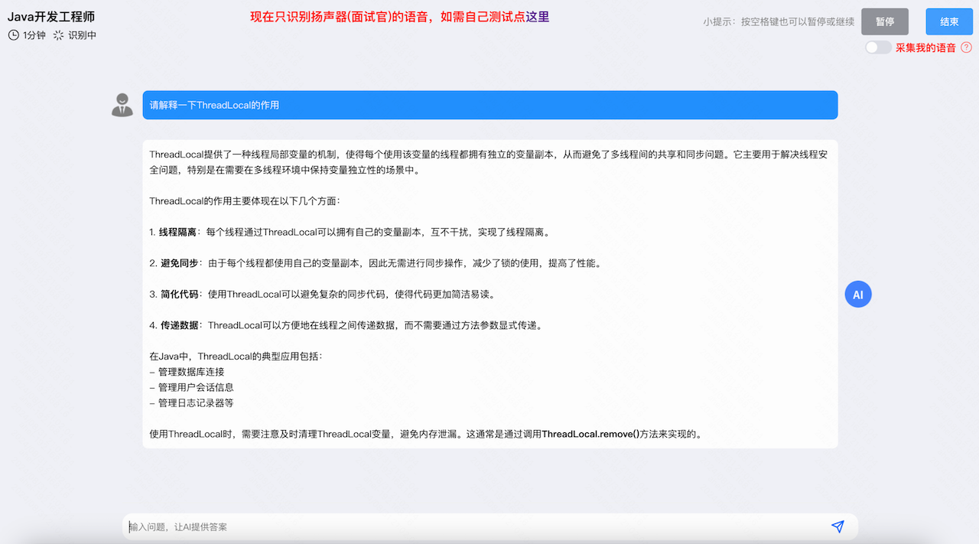This screenshot has width=979, height=544.
Task: Click the blue AI avatar icon
Action: [x=857, y=294]
